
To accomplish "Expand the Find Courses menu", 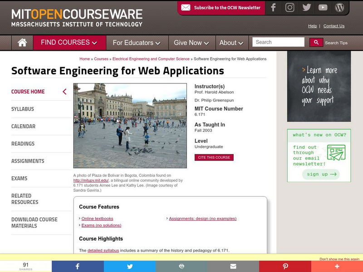I will pyautogui.click(x=69, y=43).
